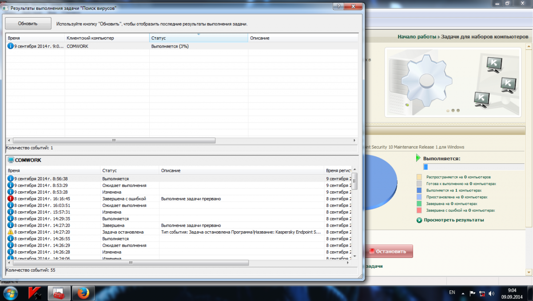Open Kaspersky from the taskbar
533x301 pixels.
pyautogui.click(x=35, y=293)
